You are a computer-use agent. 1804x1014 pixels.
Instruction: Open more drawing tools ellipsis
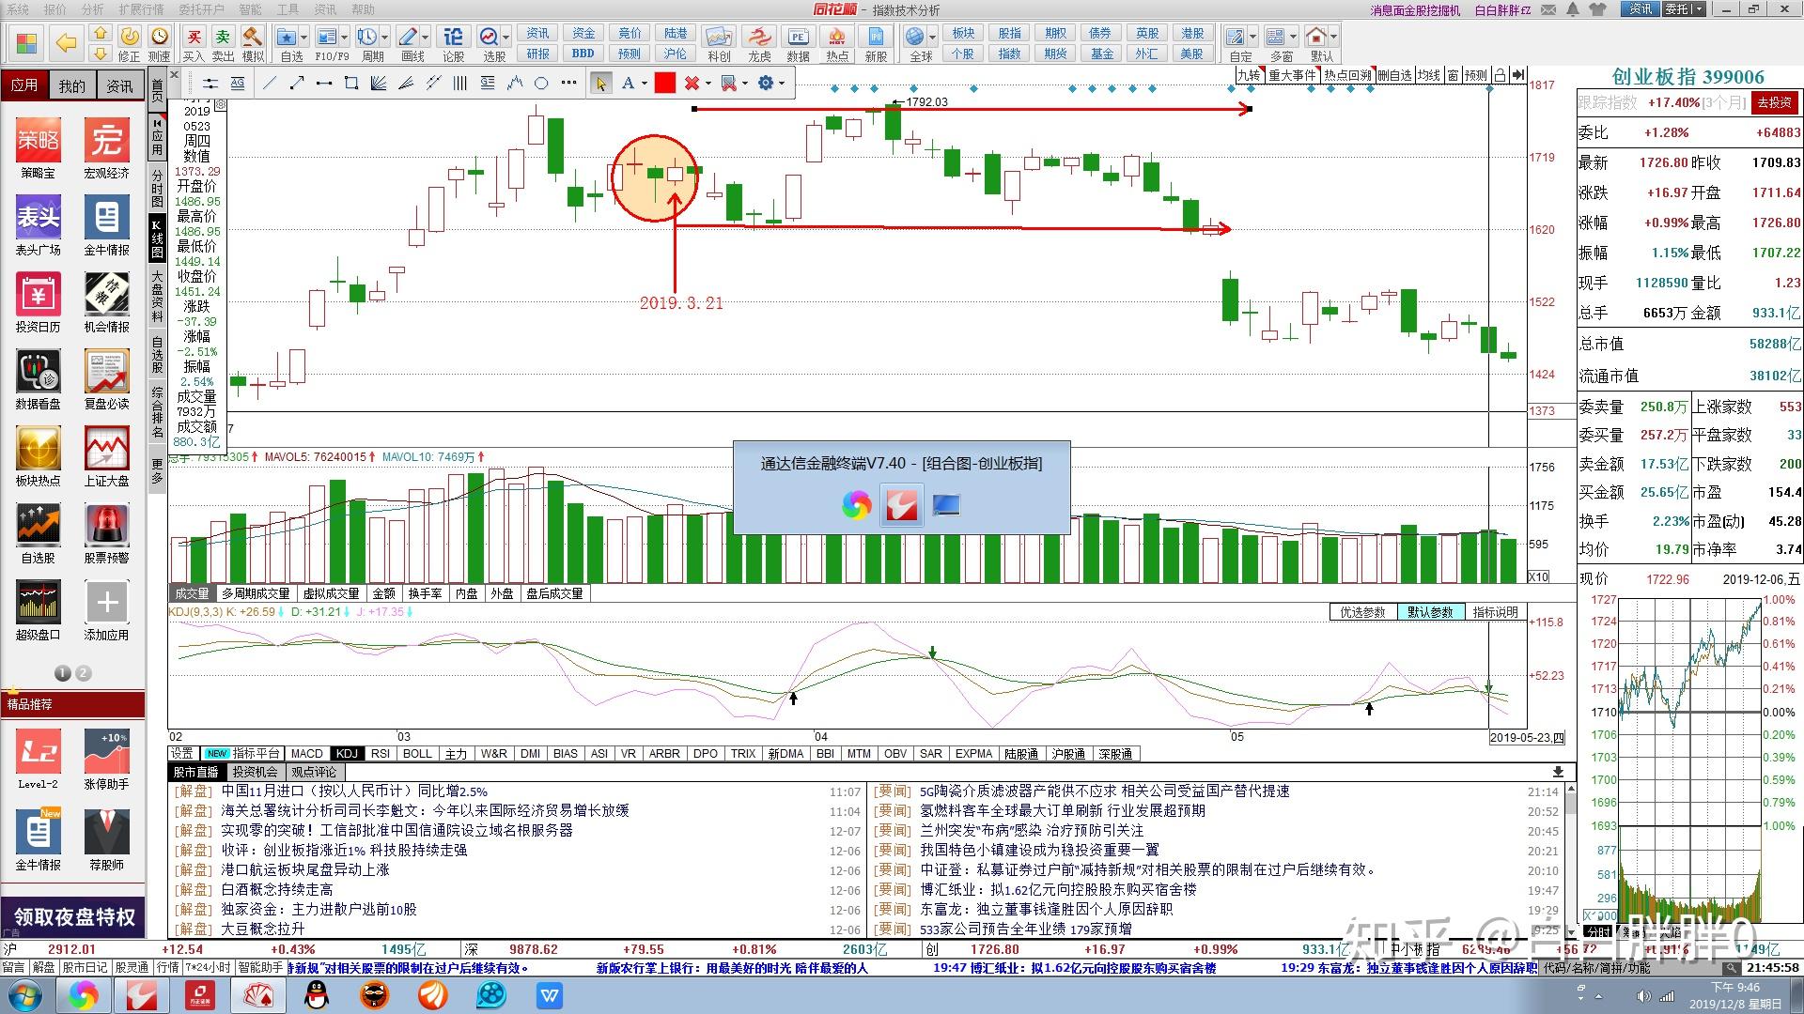pos(568,84)
